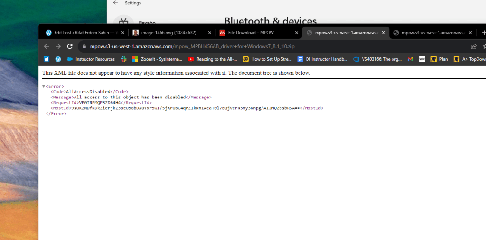Close the active amazonaws tab
This screenshot has width=486, height=240.
pyautogui.click(x=383, y=33)
